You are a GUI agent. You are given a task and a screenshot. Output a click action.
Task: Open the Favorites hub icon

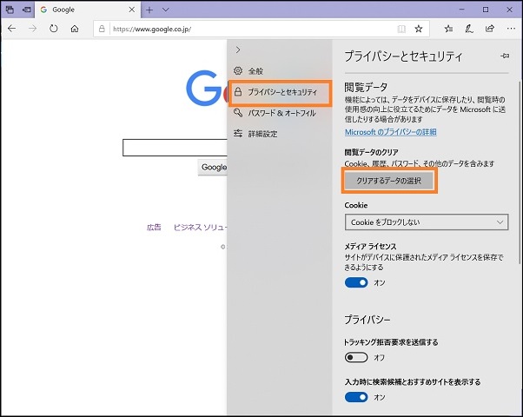[448, 28]
